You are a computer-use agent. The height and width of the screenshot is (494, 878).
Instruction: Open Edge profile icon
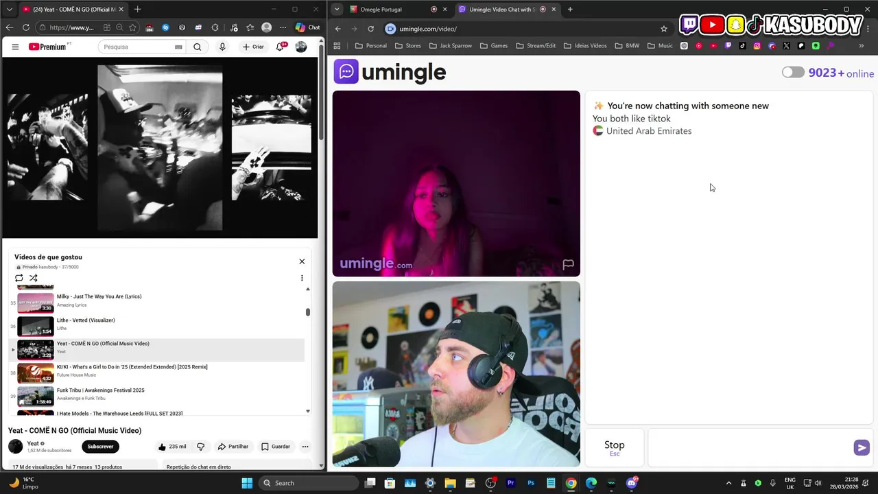[x=266, y=27]
